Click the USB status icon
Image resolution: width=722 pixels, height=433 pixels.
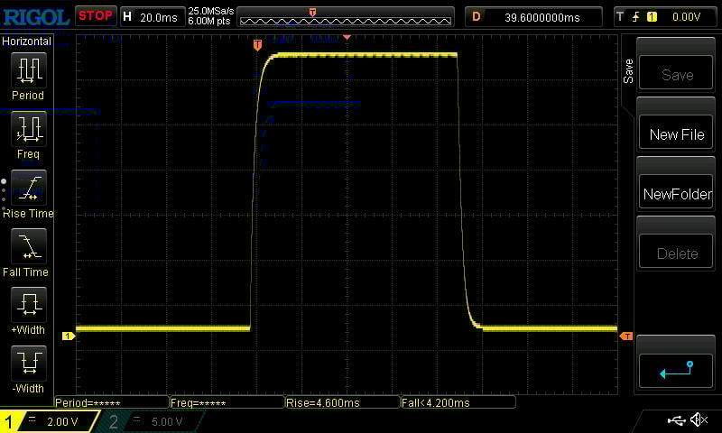676,420
